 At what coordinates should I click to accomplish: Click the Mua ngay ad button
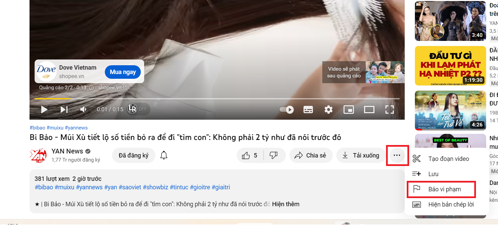123,72
